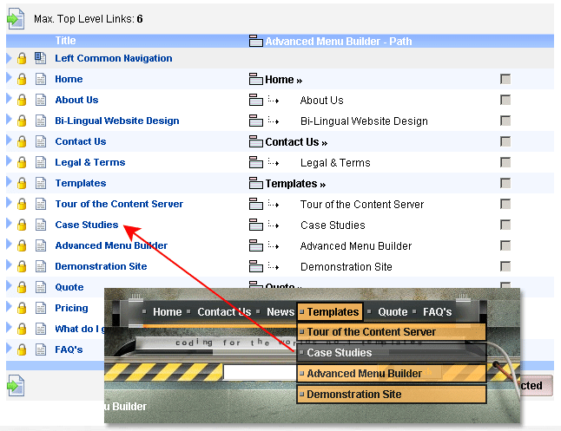Viewport: 561px width, 431px height.
Task: Click the Left Common Navigation document icon
Action: pos(41,58)
